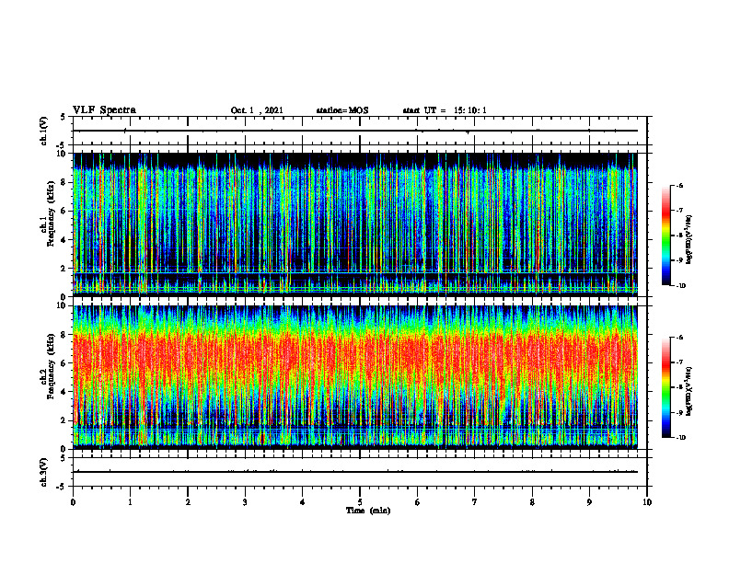Click the "6" kHz tick on ch.2 frequency axis

click(64, 363)
